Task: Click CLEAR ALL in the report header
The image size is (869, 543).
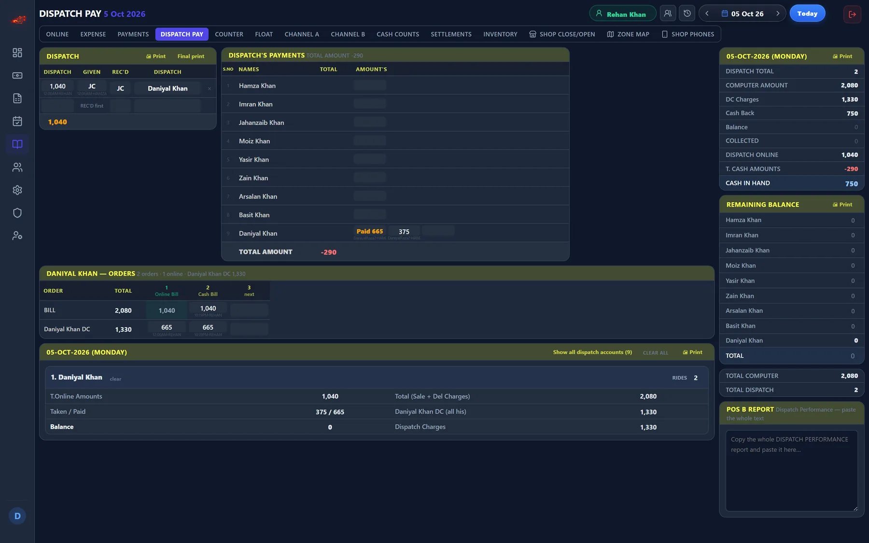Action: 656,353
